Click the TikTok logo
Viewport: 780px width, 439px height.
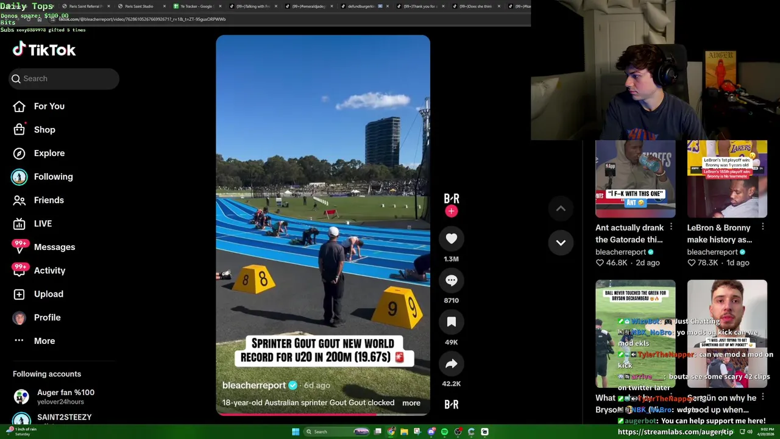(x=44, y=49)
